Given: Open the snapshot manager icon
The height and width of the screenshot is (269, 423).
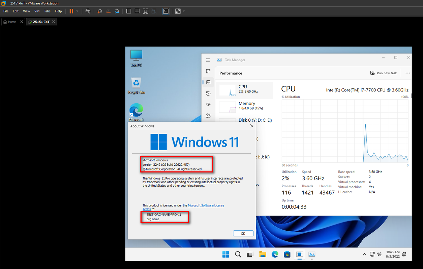Looking at the screenshot, I should [x=117, y=11].
